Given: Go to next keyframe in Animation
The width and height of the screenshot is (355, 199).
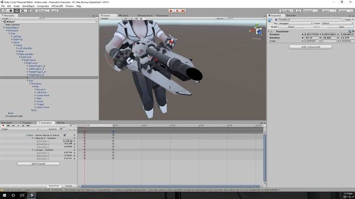Looking at the screenshot, I should pos(23,125).
